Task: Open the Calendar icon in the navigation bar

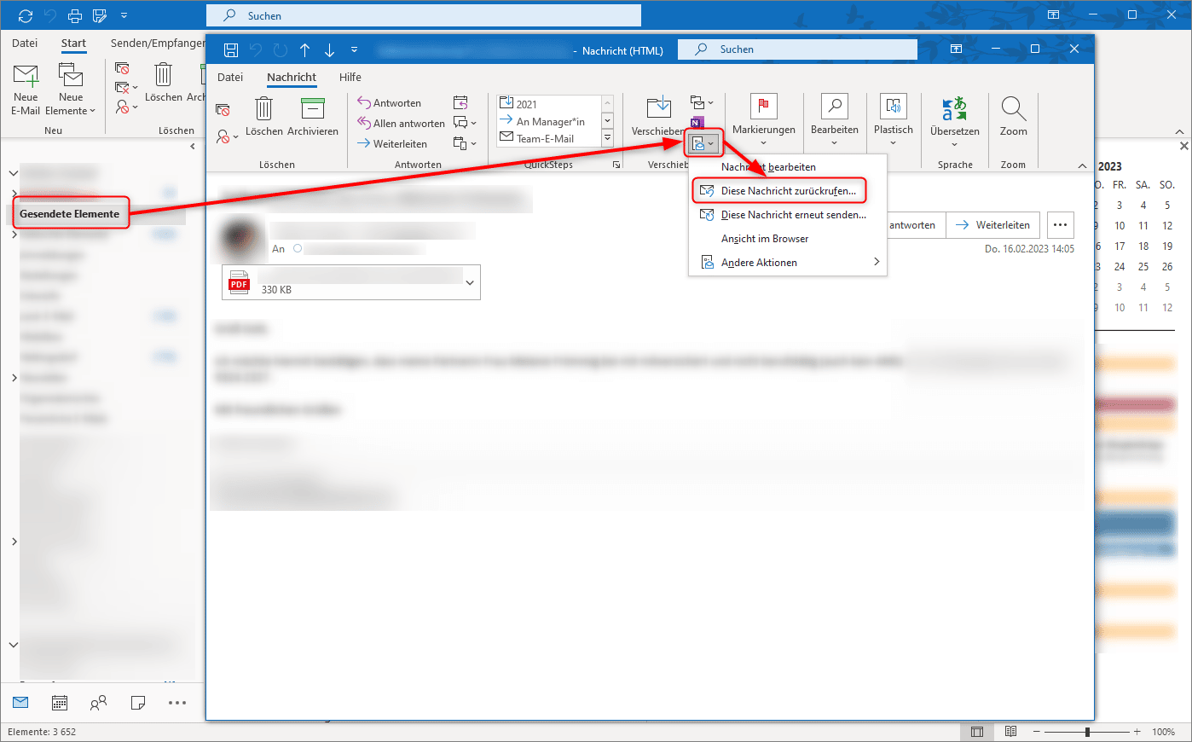Action: [59, 702]
